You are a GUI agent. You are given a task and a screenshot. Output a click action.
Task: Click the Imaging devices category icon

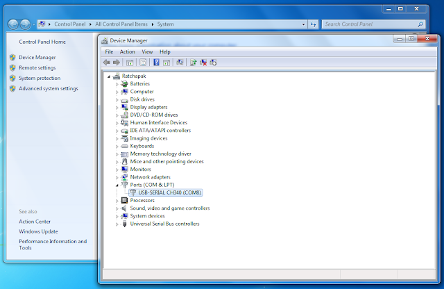click(124, 138)
